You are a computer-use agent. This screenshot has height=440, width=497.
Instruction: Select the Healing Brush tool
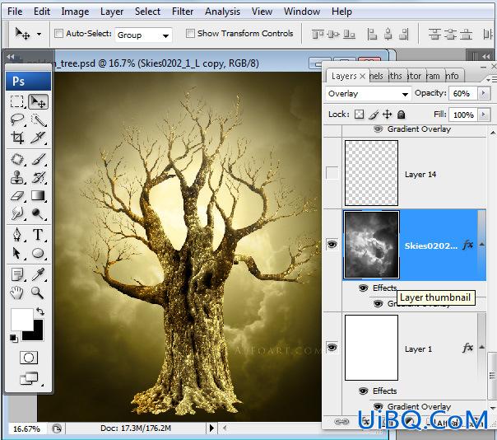pos(16,159)
